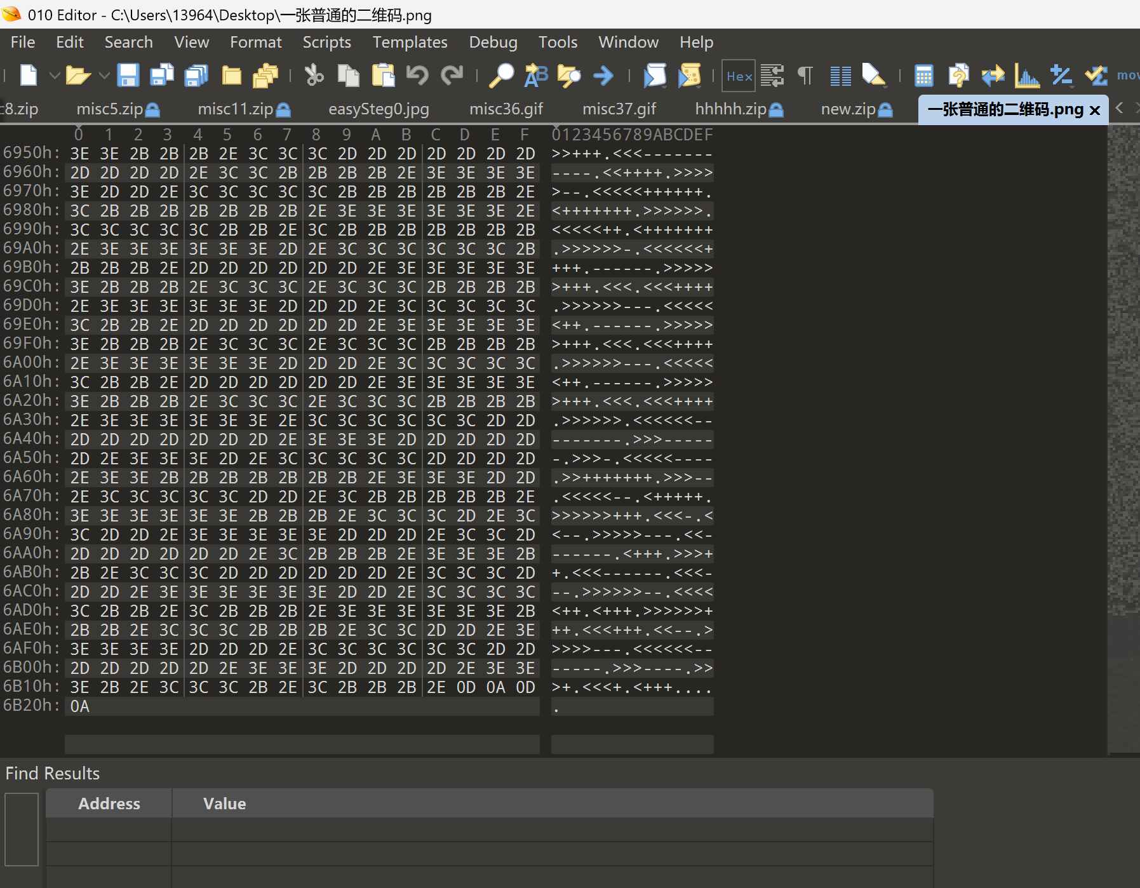The height and width of the screenshot is (888, 1140).
Task: Open the Search menu
Action: pyautogui.click(x=129, y=42)
